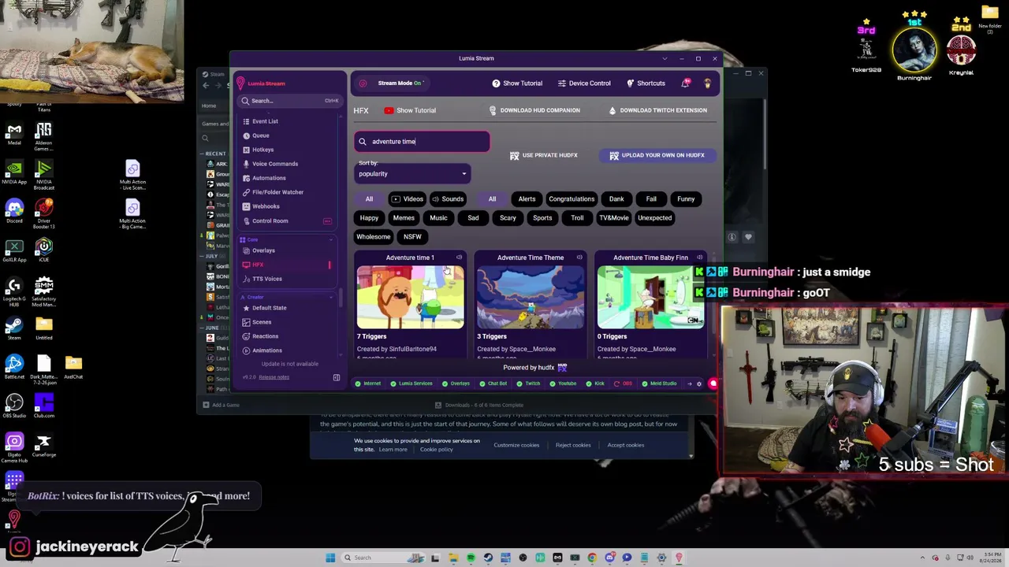Toggle the NSFW category chip
Viewport: 1009px width, 567px height.
(x=412, y=237)
